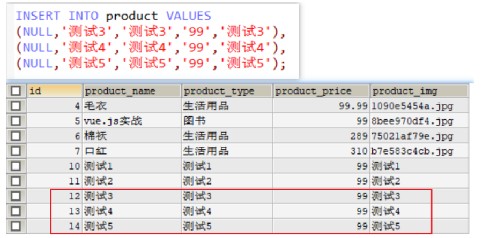Select the 图书 product type cell
Screen dimensions: 490x238
[x=227, y=121]
